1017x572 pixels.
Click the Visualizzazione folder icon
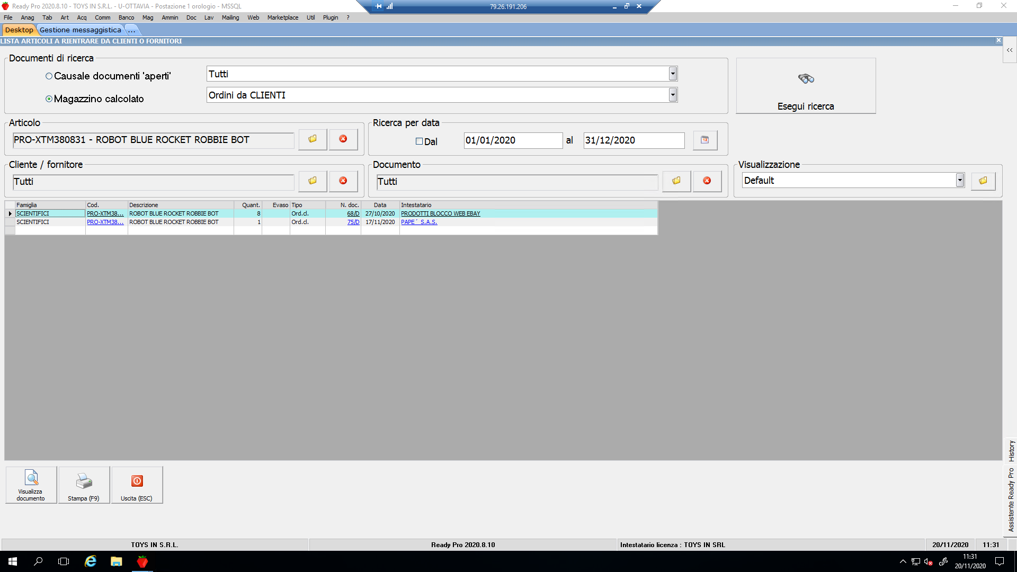click(x=983, y=181)
